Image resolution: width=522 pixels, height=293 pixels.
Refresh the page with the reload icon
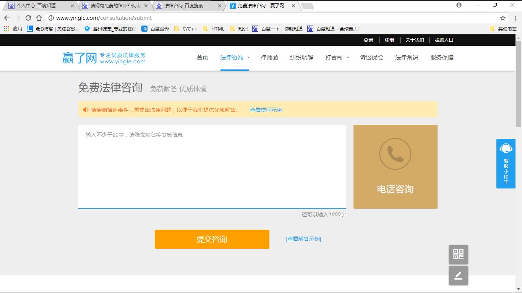click(28, 18)
